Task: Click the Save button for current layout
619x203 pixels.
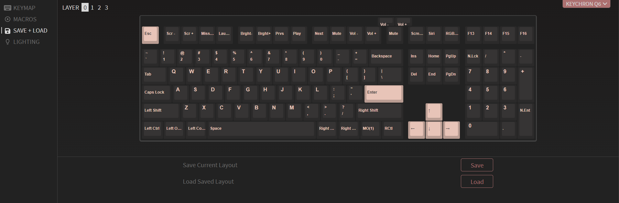Action: pos(477,165)
